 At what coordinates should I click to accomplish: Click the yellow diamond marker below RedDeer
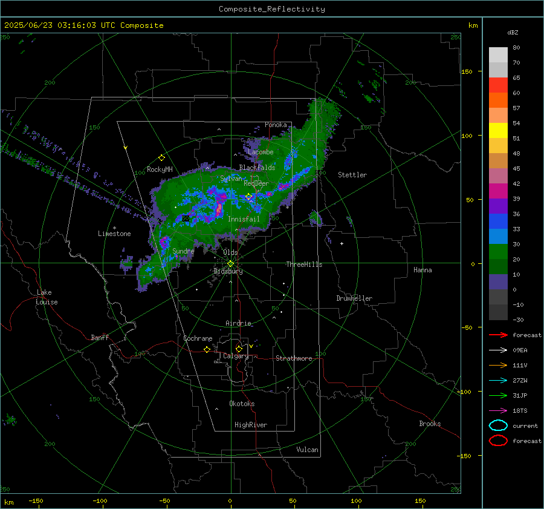248,197
